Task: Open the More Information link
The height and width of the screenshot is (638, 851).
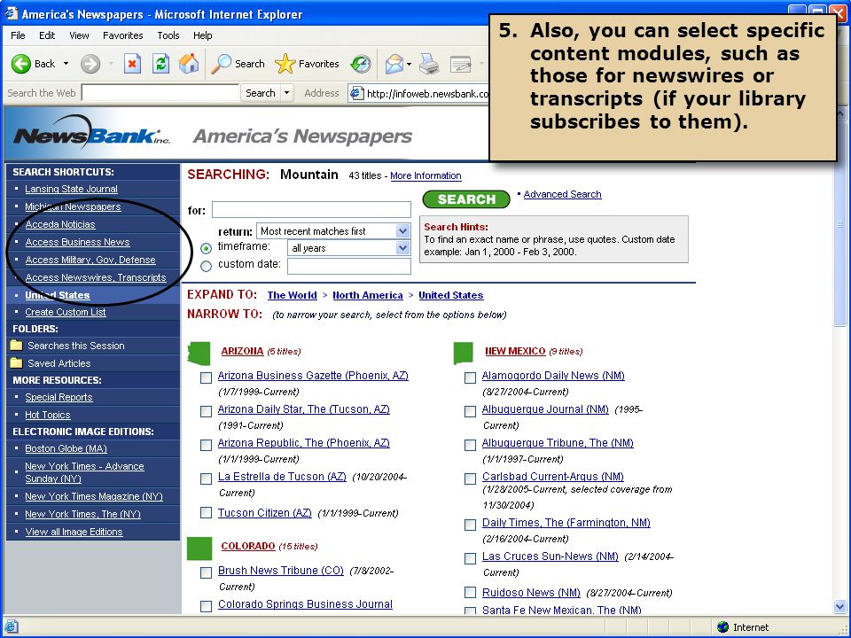Action: pos(425,175)
